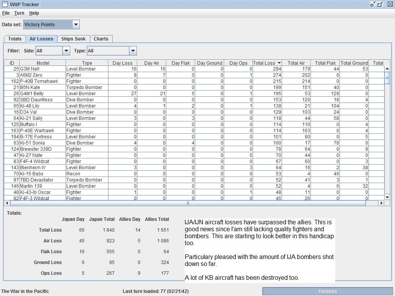Image resolution: width=395 pixels, height=296 pixels.
Task: Sort table by Day Air column
Action: pos(152,63)
